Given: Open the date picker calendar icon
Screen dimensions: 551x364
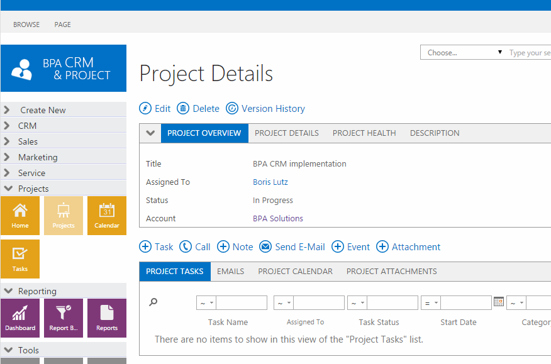Looking at the screenshot, I should (x=499, y=302).
